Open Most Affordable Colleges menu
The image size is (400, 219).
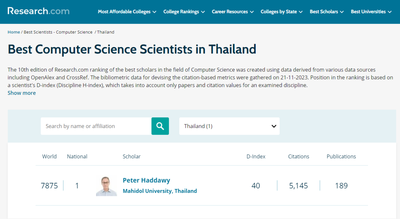pos(127,12)
